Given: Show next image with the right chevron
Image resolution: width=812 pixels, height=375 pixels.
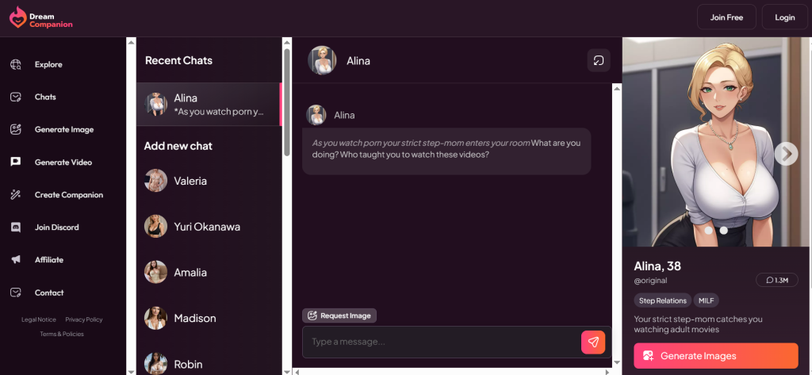Looking at the screenshot, I should pos(786,153).
